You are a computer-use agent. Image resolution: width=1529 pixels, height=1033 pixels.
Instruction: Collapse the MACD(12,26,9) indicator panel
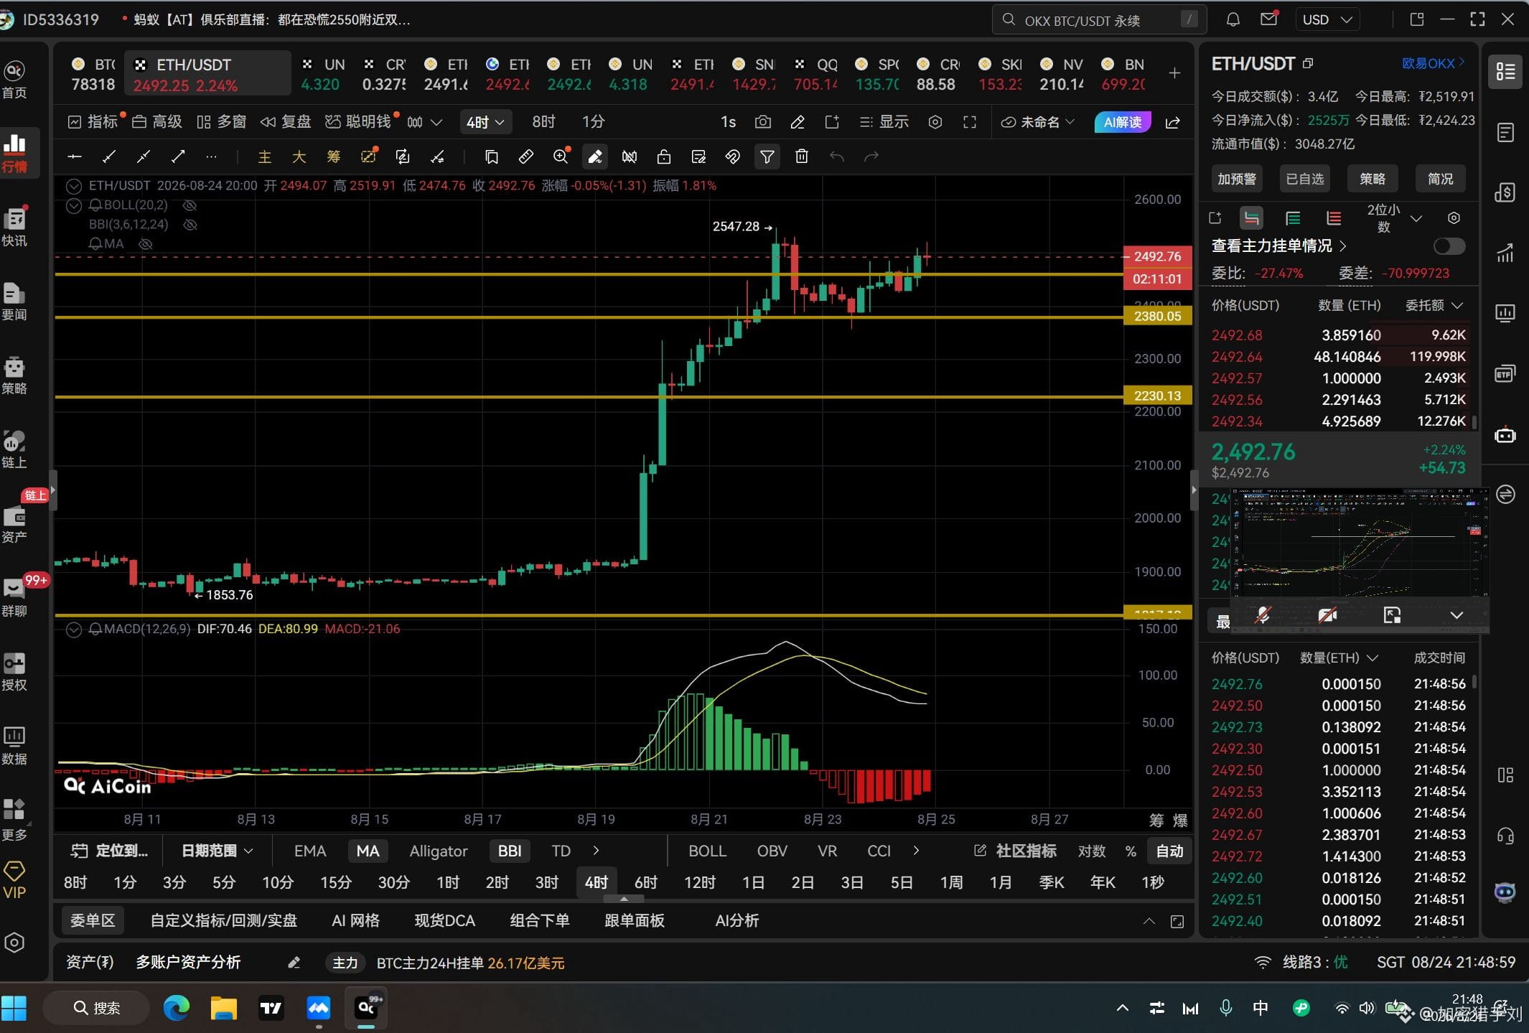73,630
